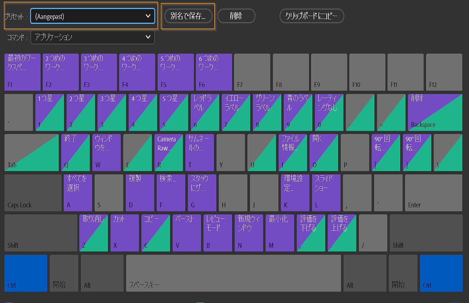Toggle the right Ctrl modifier key
Image resolution: width=469 pixels, height=303 pixels.
441,273
